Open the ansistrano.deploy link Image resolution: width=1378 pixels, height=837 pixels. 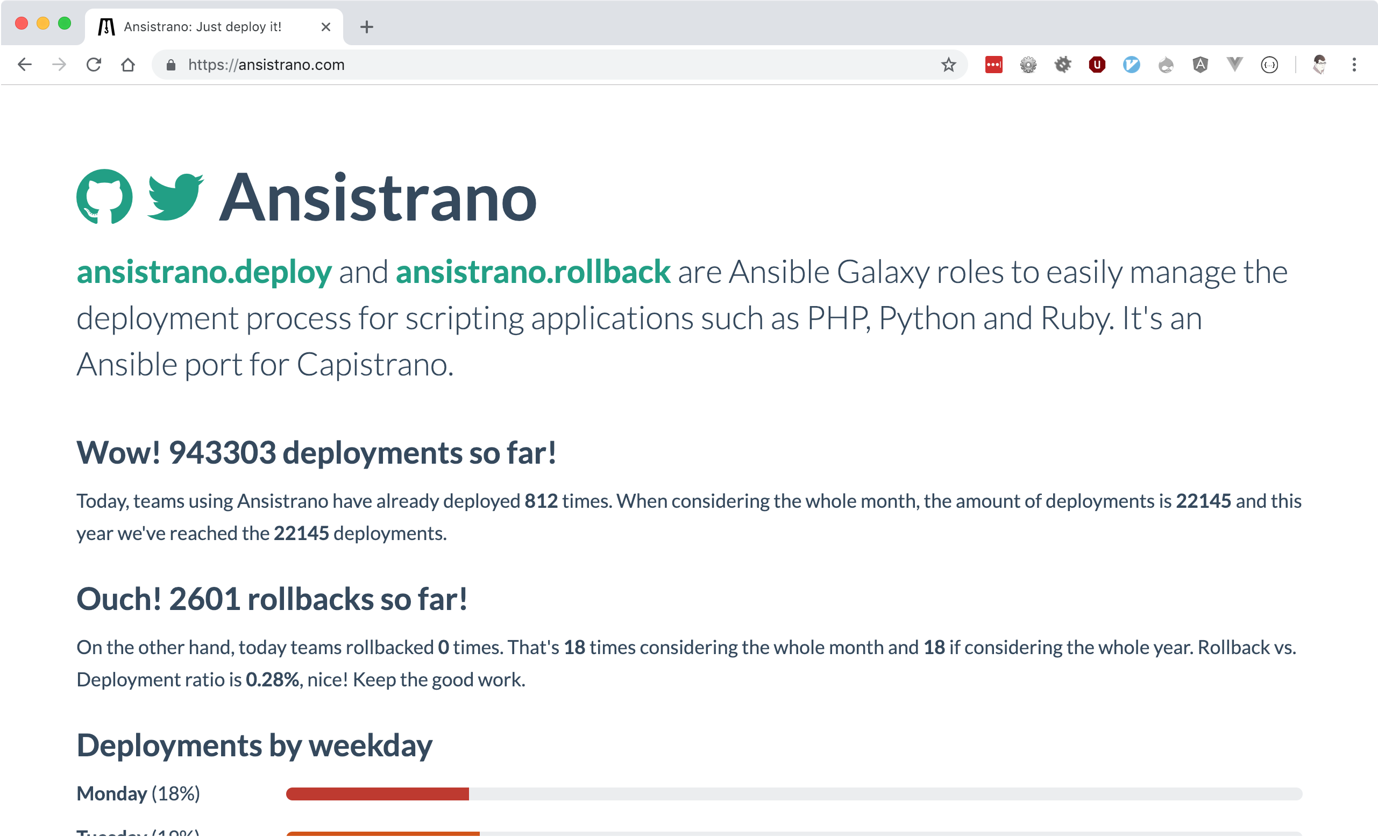pos(204,273)
